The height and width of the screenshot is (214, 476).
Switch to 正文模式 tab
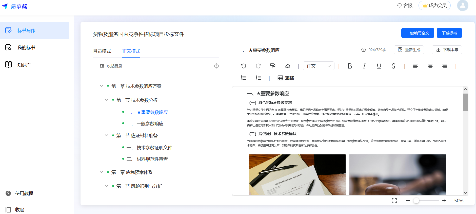pyautogui.click(x=131, y=51)
